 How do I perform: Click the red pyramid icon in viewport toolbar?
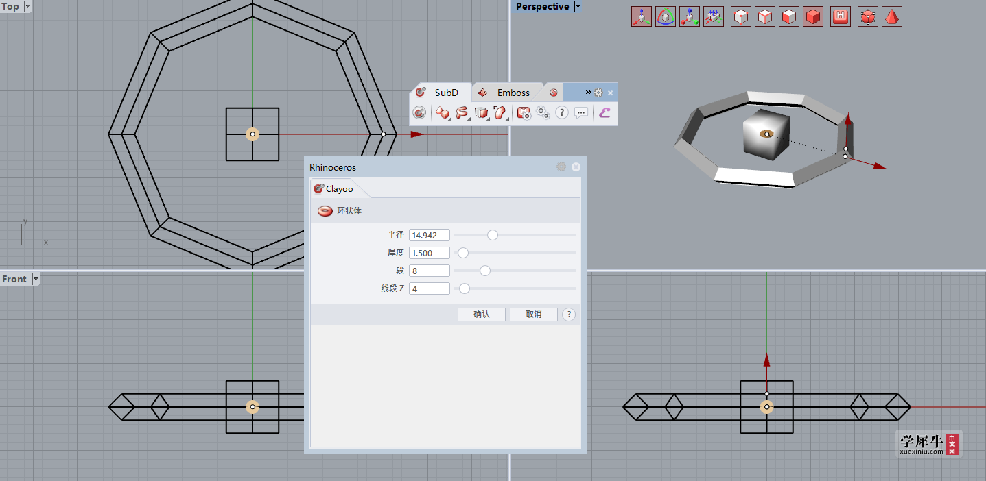click(892, 17)
